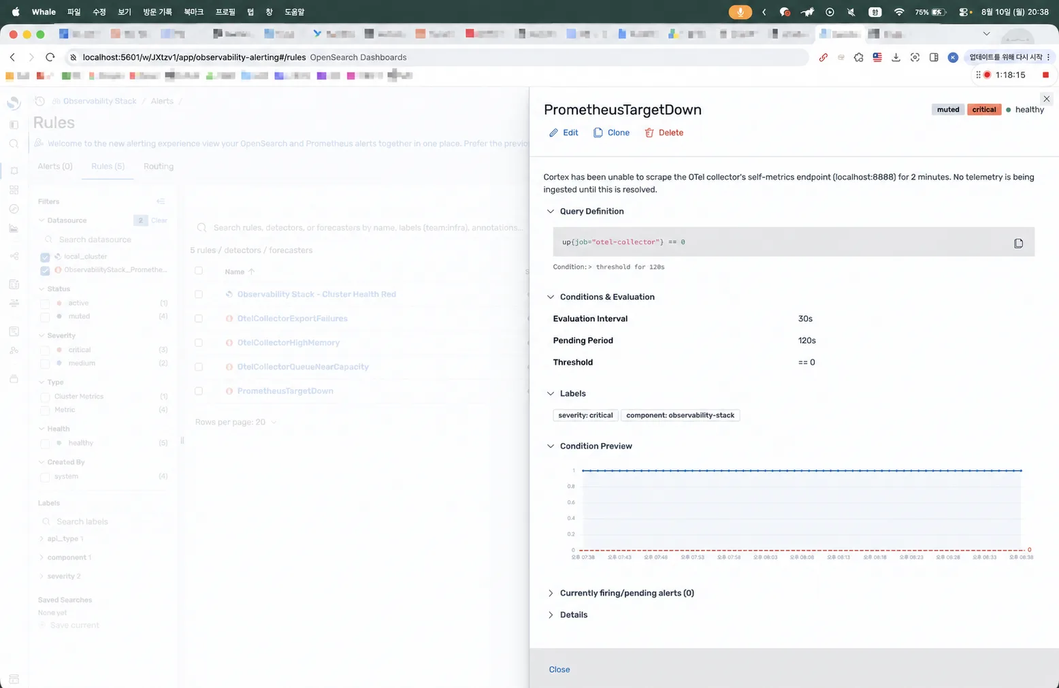Collapse the Filters panel icon

[161, 201]
